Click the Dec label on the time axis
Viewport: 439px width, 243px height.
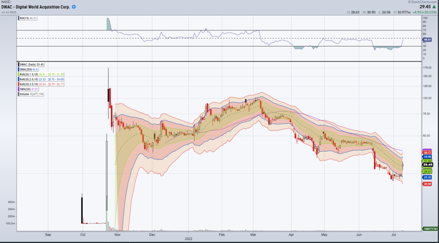152,234
